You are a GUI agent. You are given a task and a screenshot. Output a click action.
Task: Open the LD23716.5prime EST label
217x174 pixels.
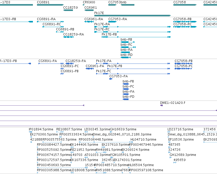click(181, 129)
